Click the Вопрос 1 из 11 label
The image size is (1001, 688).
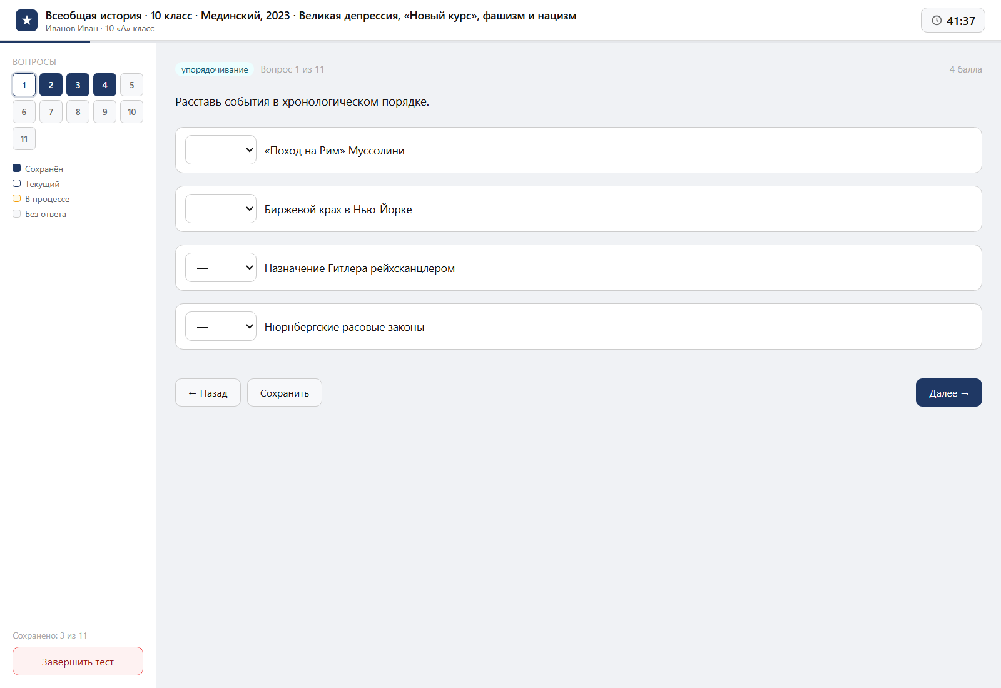292,69
